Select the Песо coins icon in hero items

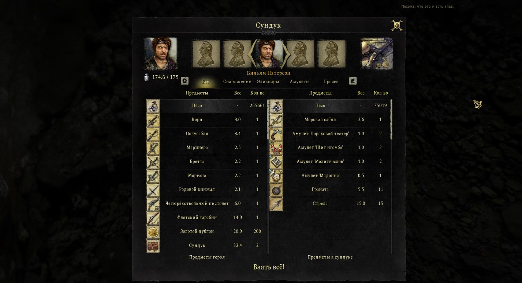(153, 106)
